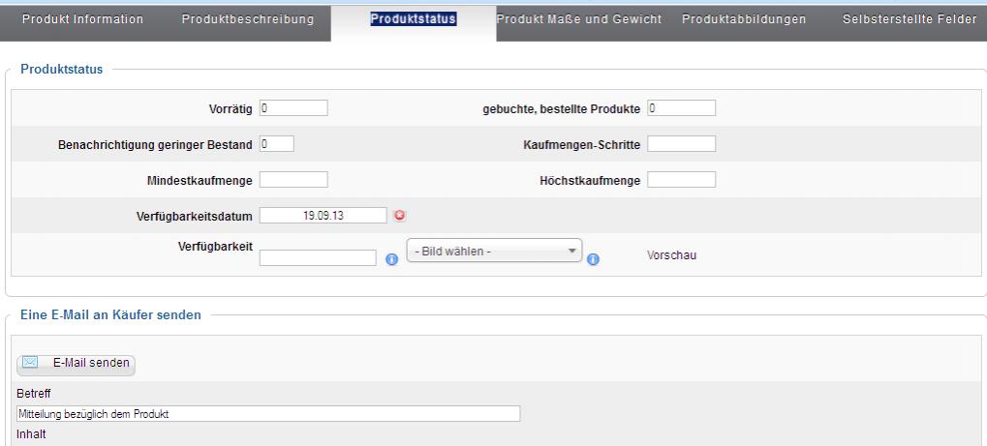The image size is (987, 446).
Task: Click the Benachrichtigung geringer Bestand field
Action: [x=276, y=144]
